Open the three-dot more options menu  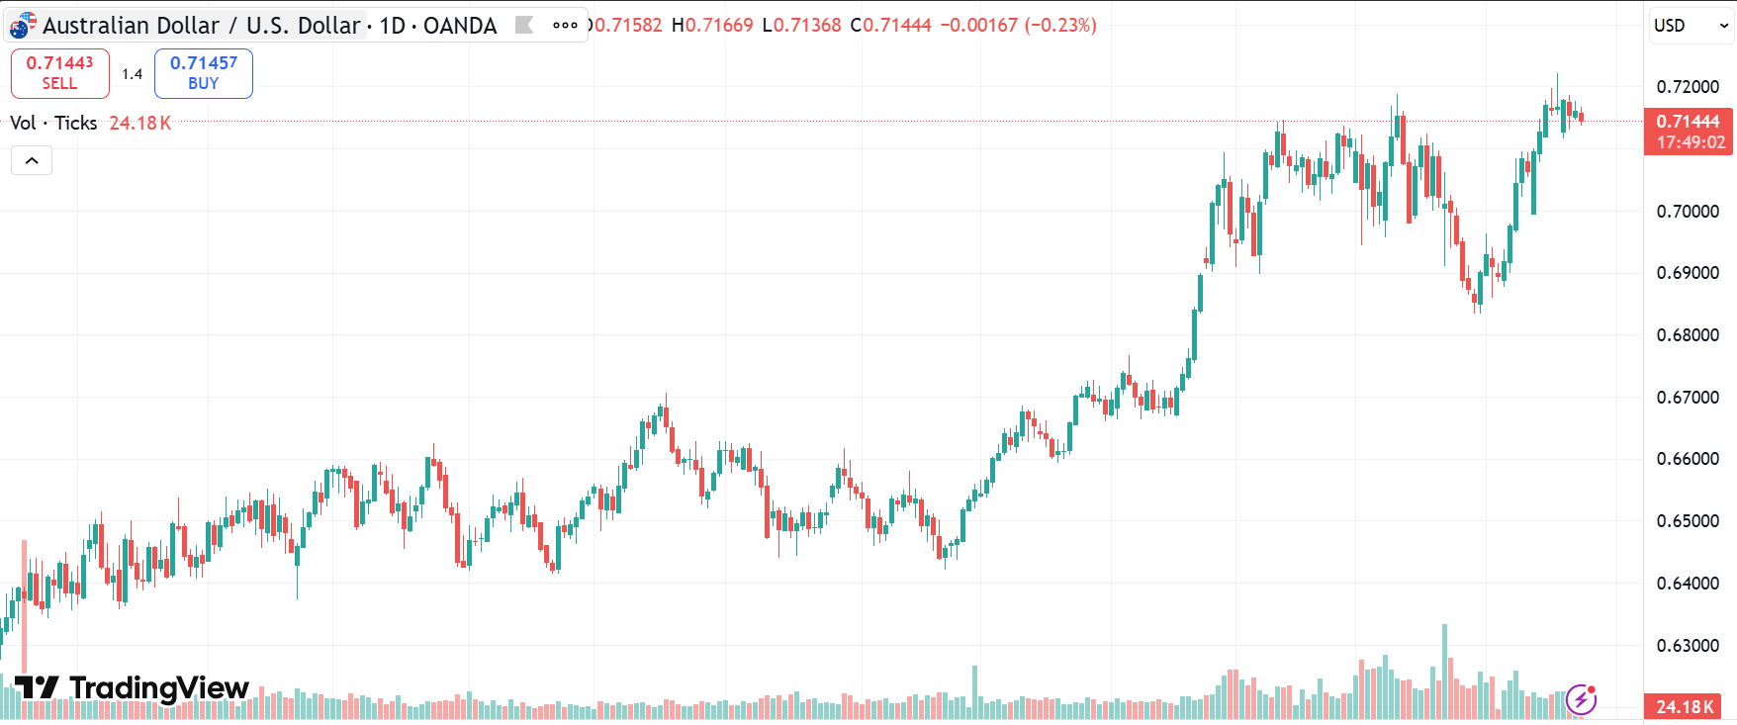(x=565, y=26)
